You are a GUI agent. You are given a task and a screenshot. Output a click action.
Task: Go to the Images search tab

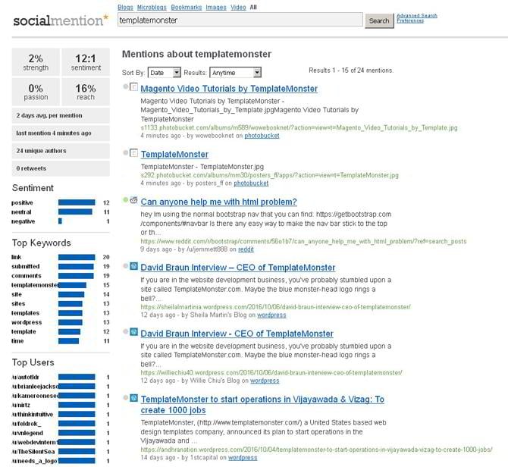pyautogui.click(x=215, y=7)
